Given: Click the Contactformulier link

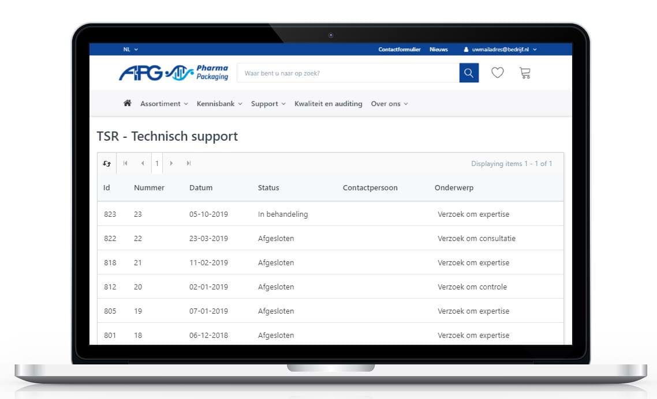Looking at the screenshot, I should [x=400, y=50].
